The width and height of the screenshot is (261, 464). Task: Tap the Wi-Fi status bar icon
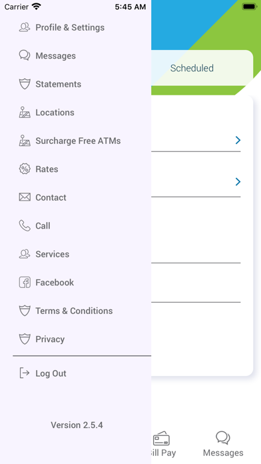pos(37,7)
